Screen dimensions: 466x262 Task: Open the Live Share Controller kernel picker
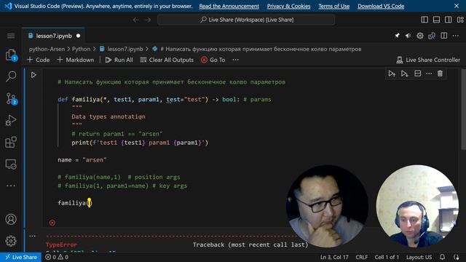pos(428,60)
